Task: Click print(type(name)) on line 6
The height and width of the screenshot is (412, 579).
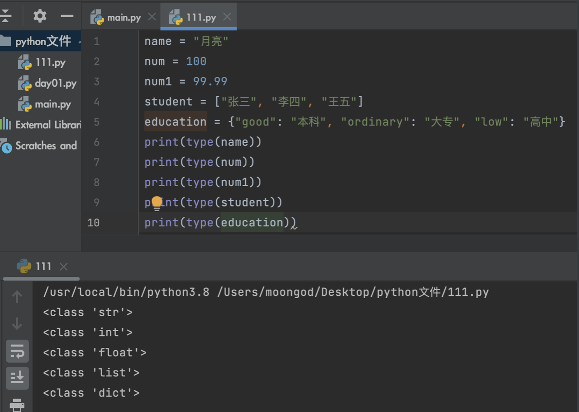Action: (x=203, y=142)
